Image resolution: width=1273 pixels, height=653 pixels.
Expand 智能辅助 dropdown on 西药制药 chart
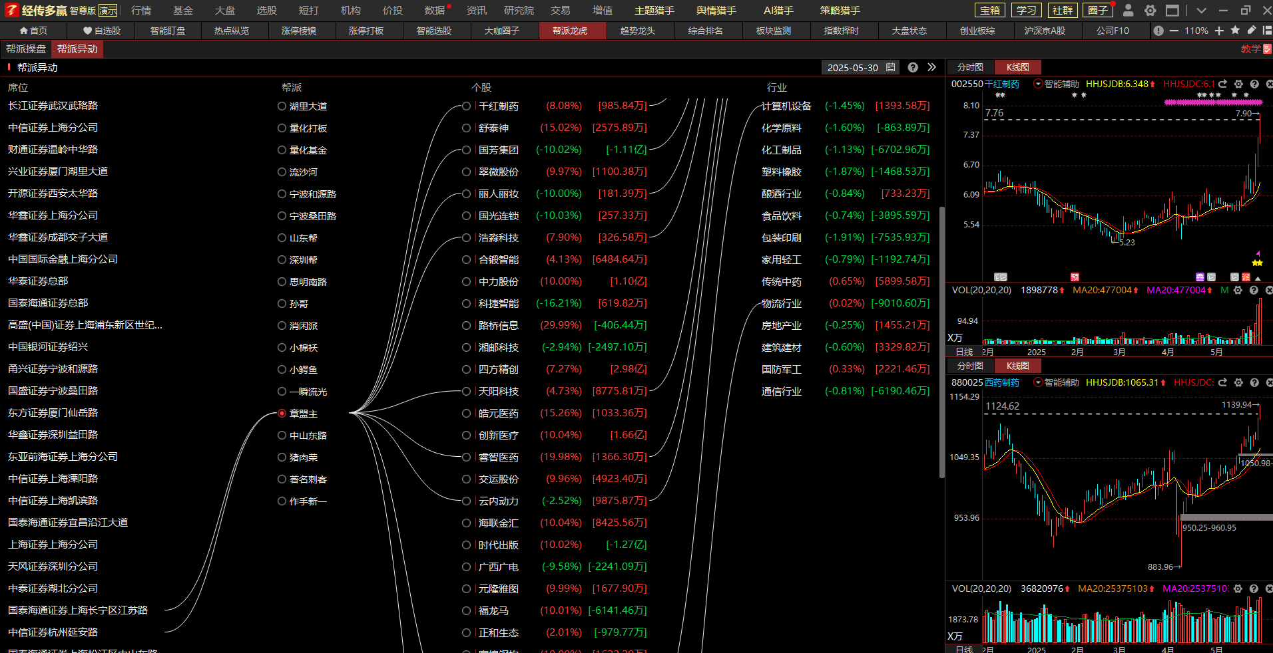(1038, 382)
